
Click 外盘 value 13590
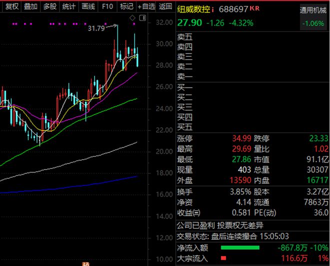[x=240, y=180]
